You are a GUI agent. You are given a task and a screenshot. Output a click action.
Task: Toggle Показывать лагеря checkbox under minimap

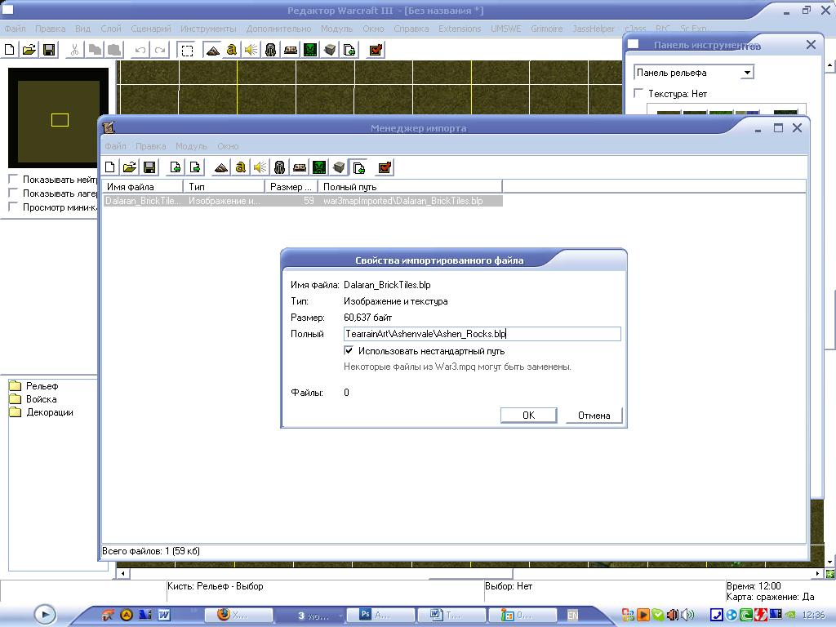(x=13, y=193)
